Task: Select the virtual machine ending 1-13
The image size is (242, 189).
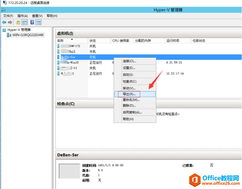Action: (69, 68)
